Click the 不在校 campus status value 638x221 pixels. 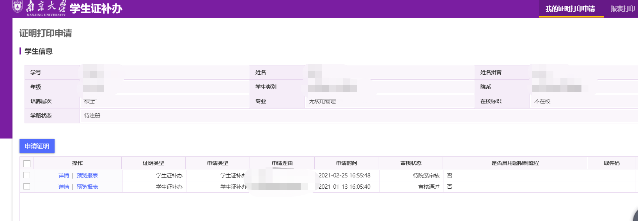tap(542, 102)
